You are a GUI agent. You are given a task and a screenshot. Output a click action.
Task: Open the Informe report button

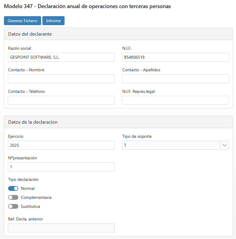53,21
